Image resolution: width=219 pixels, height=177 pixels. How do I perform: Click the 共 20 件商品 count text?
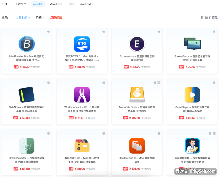point(209,18)
